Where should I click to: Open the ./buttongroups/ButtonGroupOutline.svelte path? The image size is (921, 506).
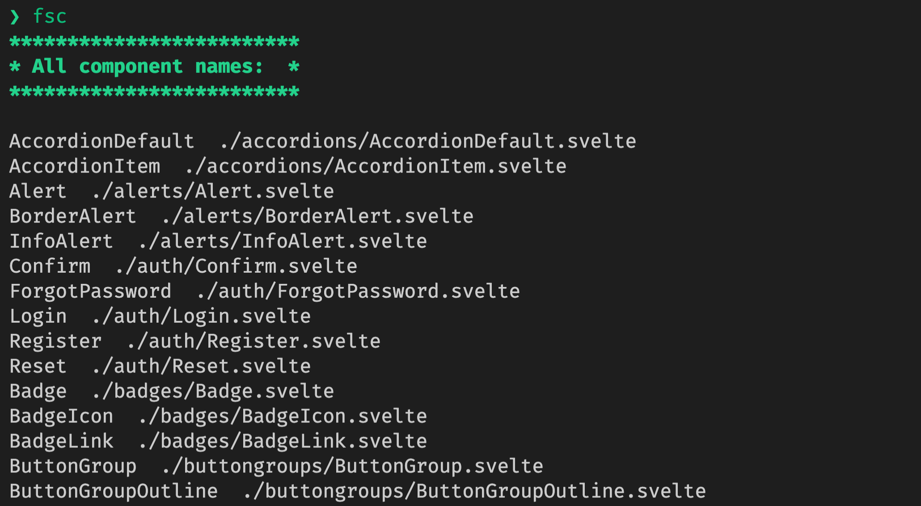click(474, 492)
